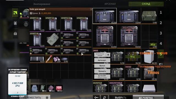Select the калаш case showing 8/36

[x=133, y=73]
